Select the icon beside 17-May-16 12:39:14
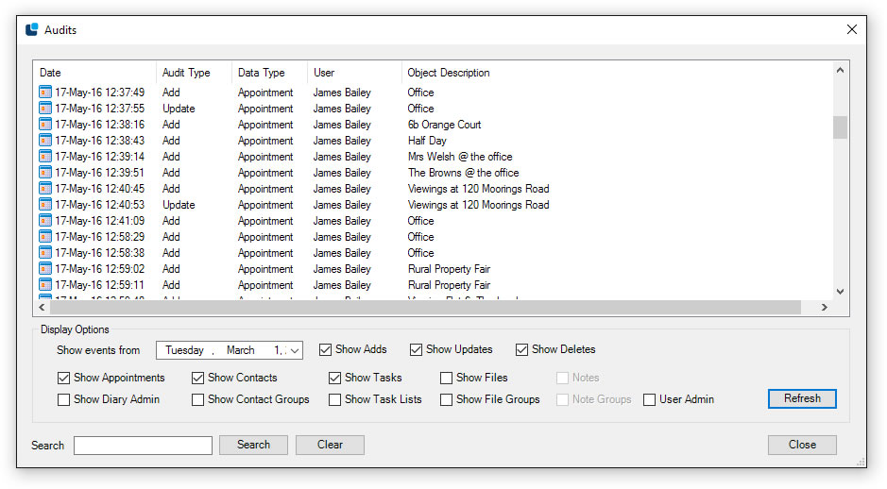This screenshot has width=887, height=489. (45, 157)
